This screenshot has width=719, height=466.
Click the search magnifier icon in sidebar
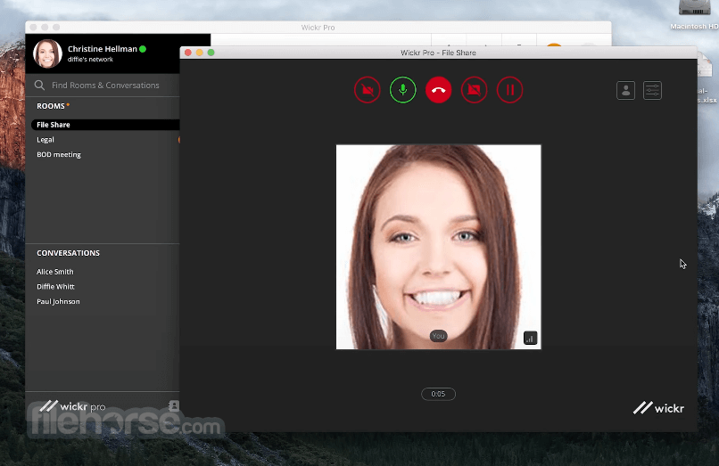(39, 86)
